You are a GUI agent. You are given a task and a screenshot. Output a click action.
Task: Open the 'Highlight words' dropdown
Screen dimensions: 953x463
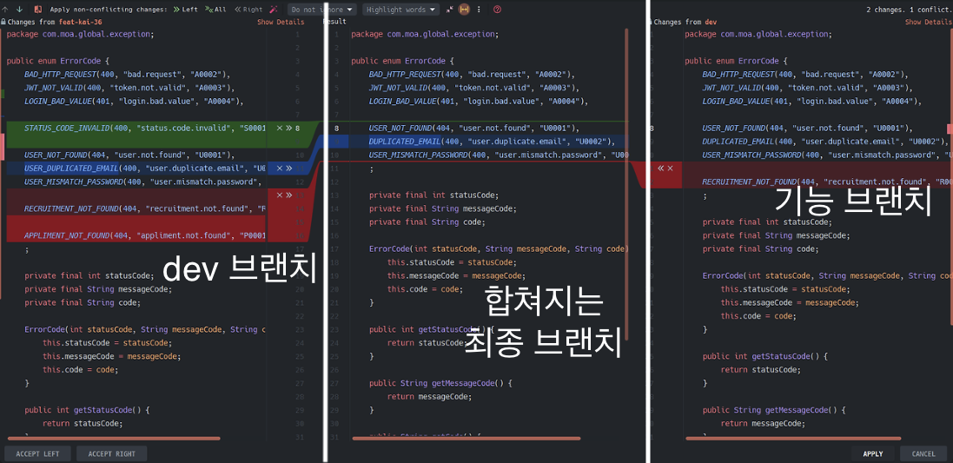pyautogui.click(x=401, y=9)
